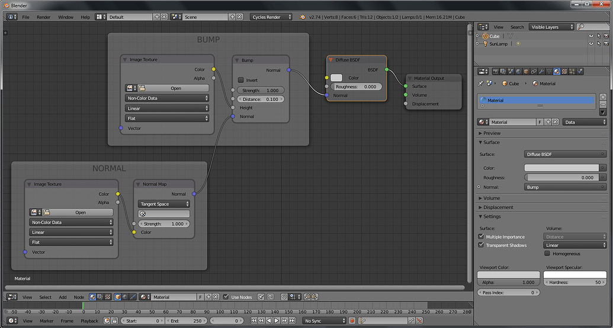Click the Bump node Strength slider
The width and height of the screenshot is (613, 328).
click(x=261, y=90)
